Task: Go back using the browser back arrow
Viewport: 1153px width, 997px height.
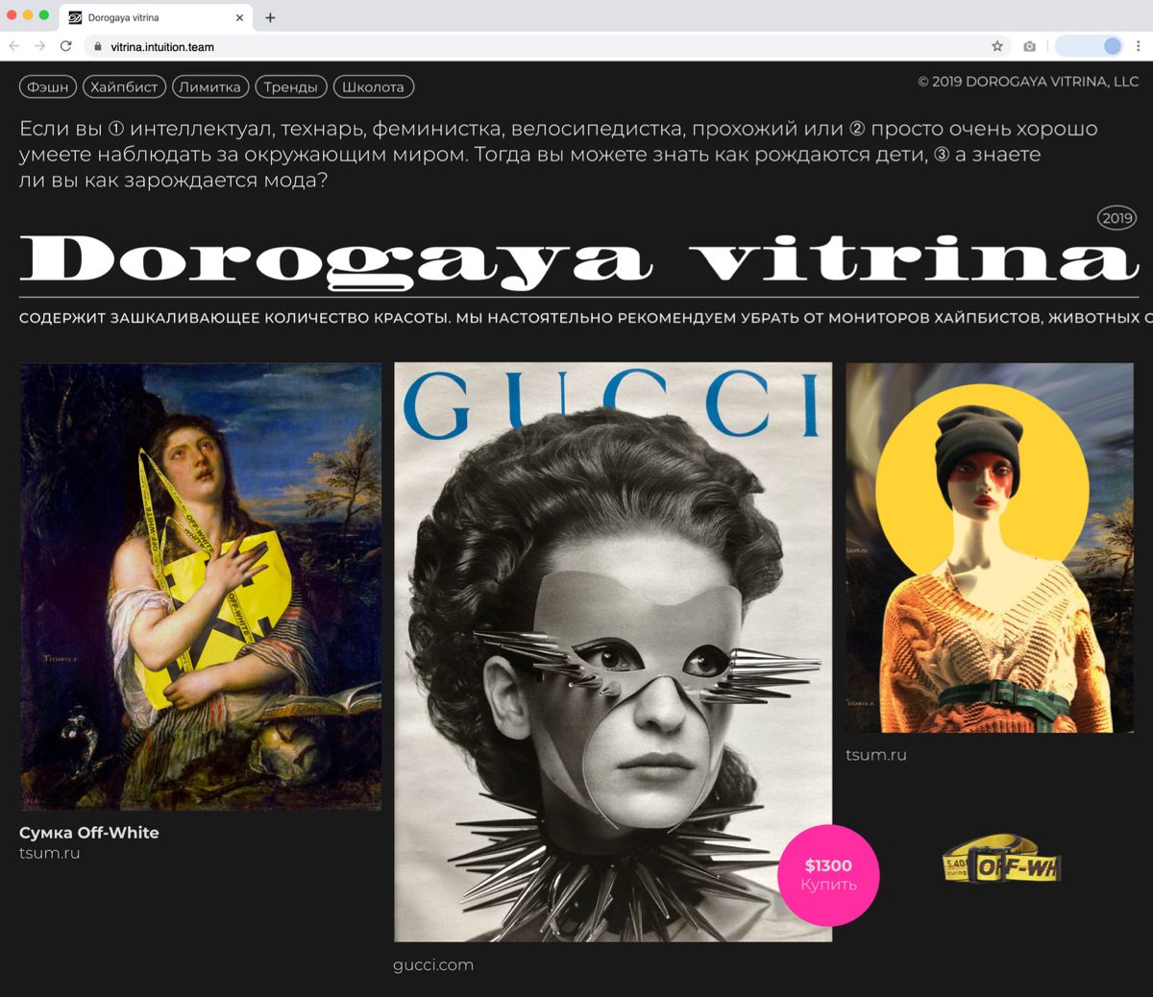Action: [14, 46]
